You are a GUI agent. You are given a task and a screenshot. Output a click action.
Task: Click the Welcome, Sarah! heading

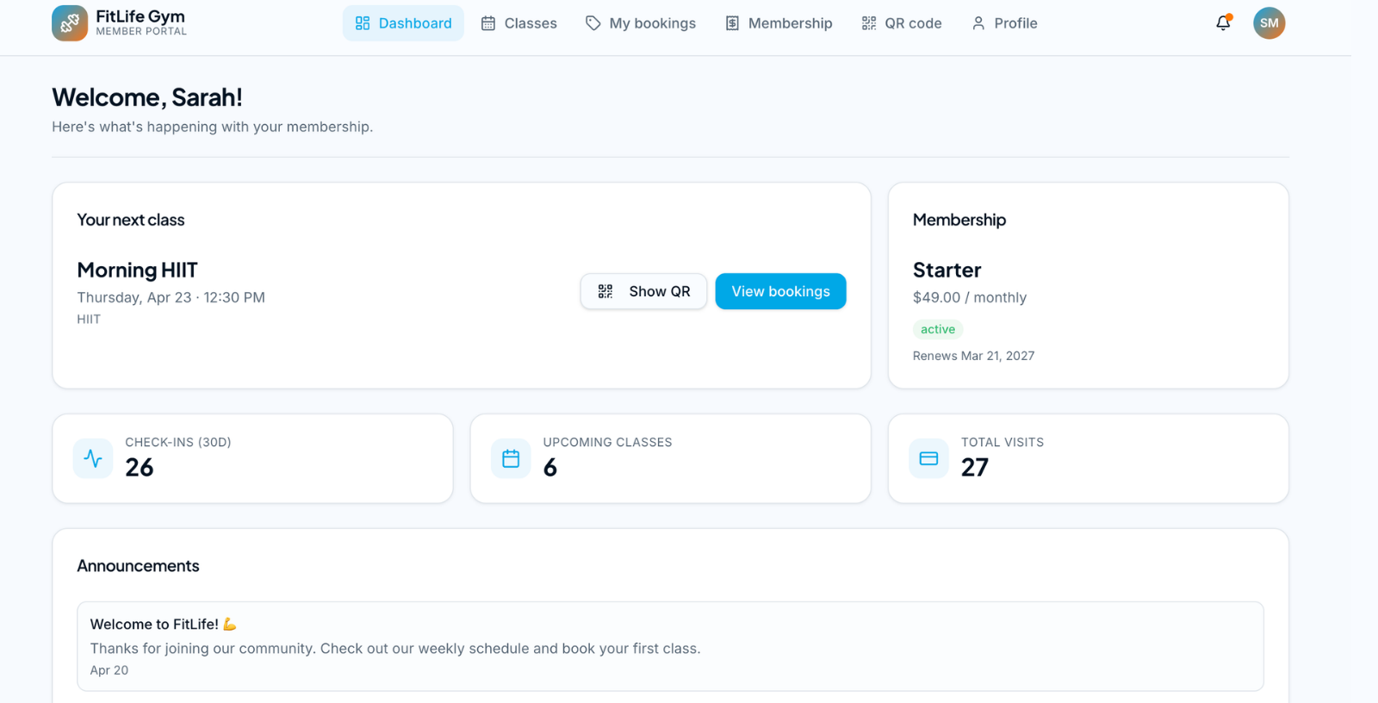[x=147, y=97]
